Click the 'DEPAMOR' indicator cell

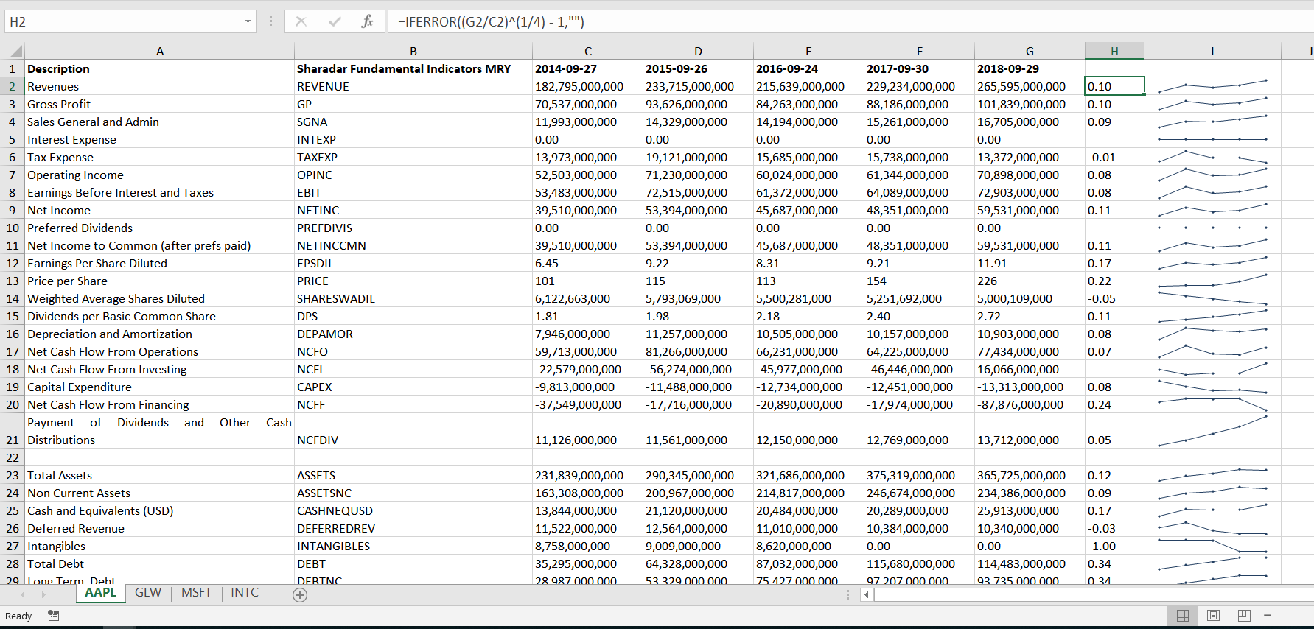click(x=413, y=334)
